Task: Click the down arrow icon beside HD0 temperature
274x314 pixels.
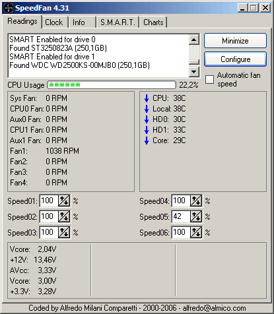Action: 147,119
